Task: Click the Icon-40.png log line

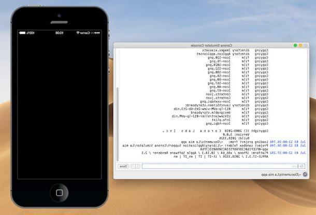Action: pyautogui.click(x=239, y=87)
